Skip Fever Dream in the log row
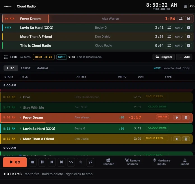The width and height of the screenshot is (195, 184). [177, 118]
